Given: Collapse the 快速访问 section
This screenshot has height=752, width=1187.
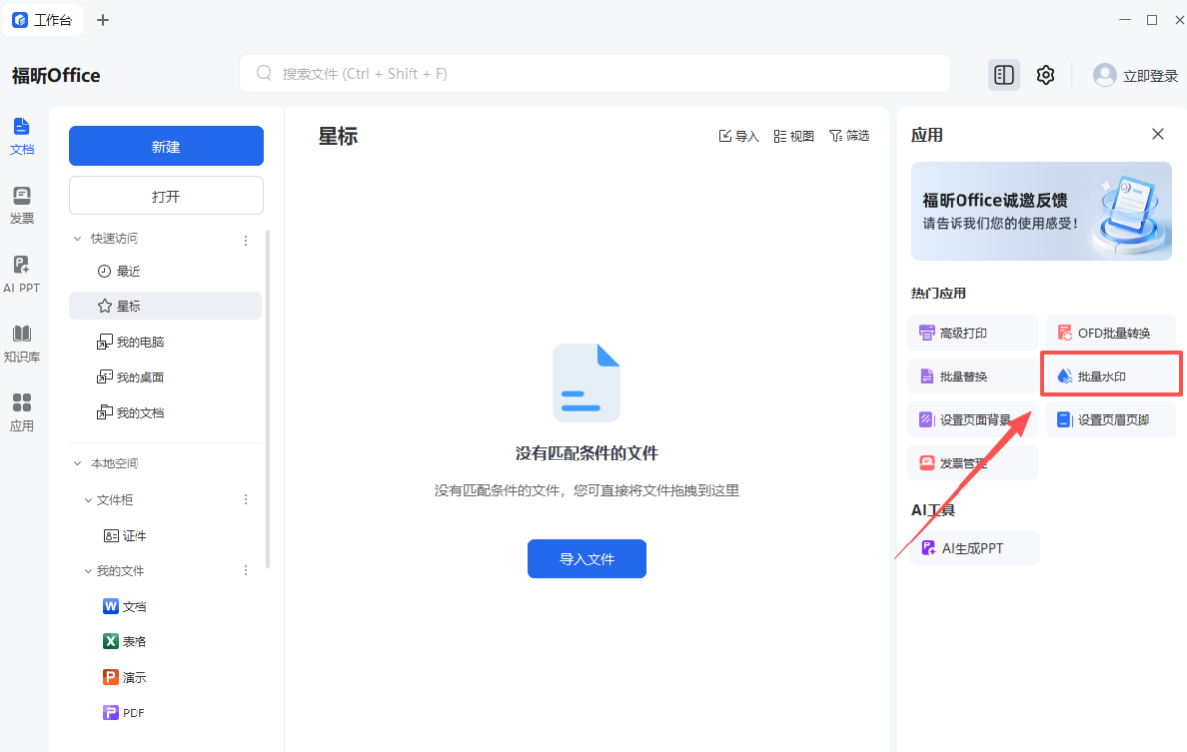Looking at the screenshot, I should pyautogui.click(x=78, y=239).
